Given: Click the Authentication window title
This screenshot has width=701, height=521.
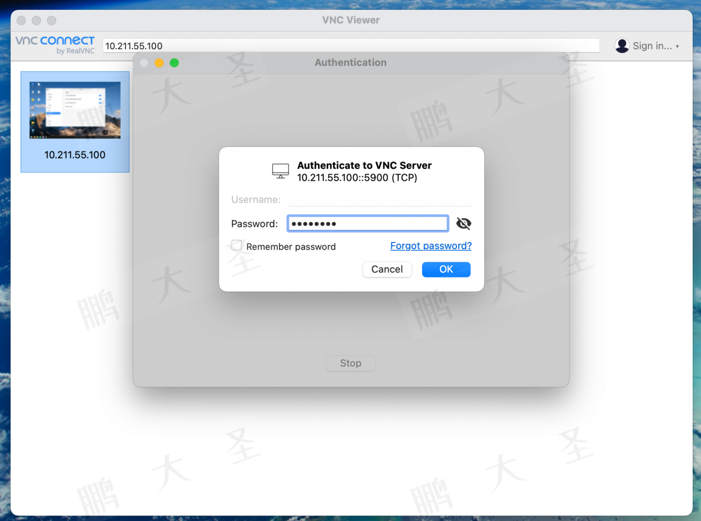Looking at the screenshot, I should pos(351,62).
